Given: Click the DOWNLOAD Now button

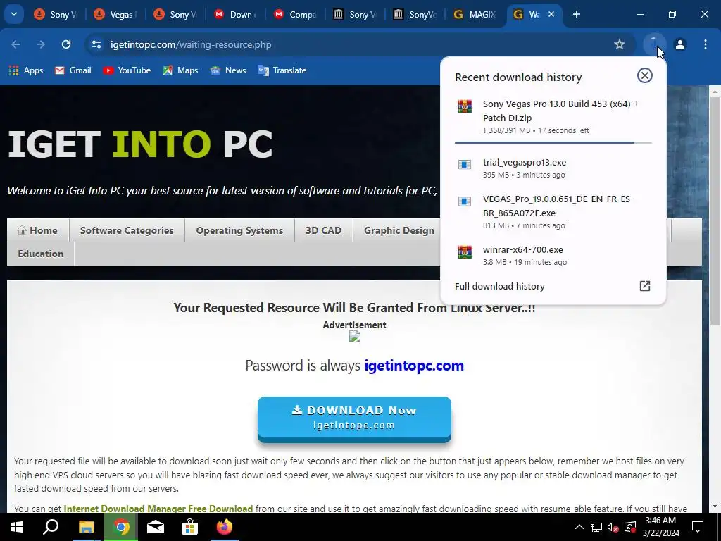Looking at the screenshot, I should coord(354,418).
